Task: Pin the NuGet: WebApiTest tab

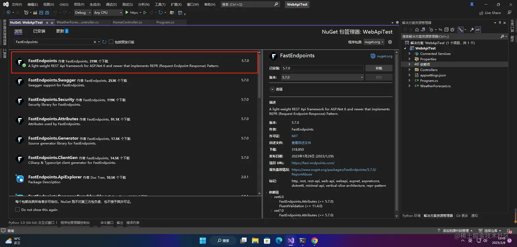Action: [47, 23]
